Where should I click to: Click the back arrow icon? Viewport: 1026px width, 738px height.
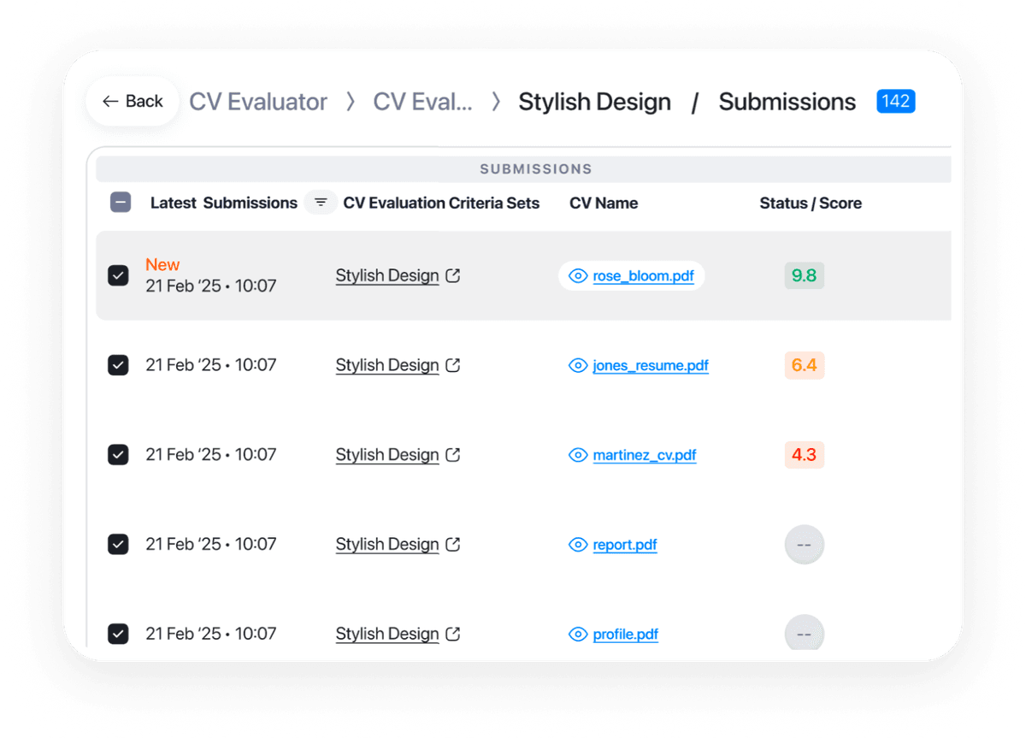[x=110, y=101]
